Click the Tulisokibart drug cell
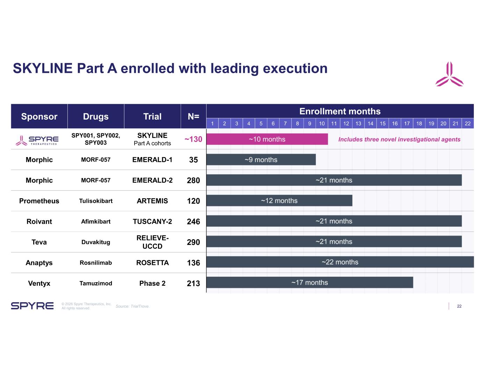 (96, 201)
